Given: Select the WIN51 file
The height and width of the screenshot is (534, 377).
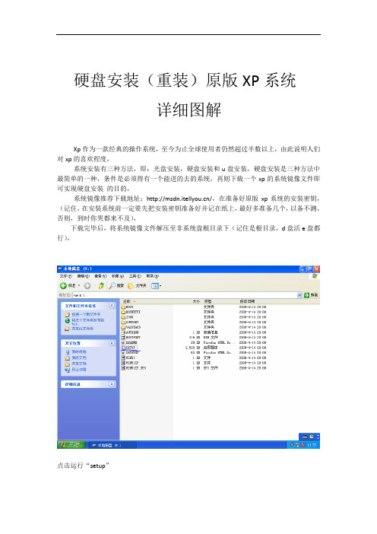Looking at the screenshot, I should pos(128,358).
